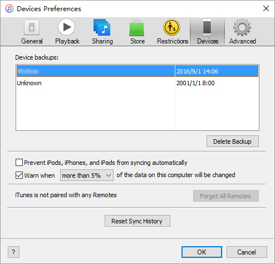Open the Store preferences tab
The image size is (275, 264).
point(137,32)
